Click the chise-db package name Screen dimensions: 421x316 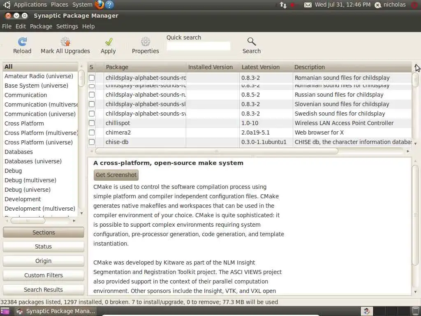[117, 142]
